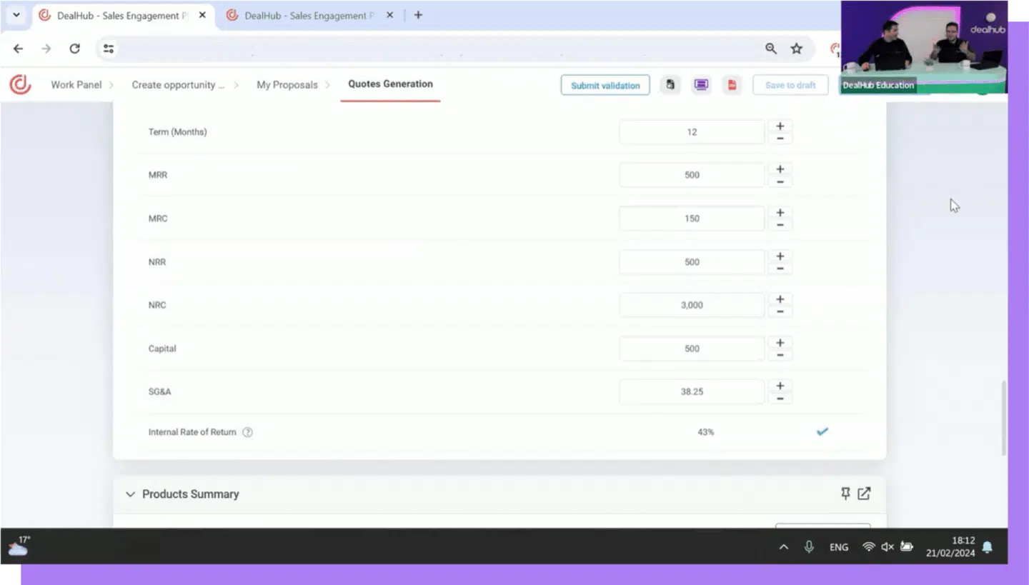The height and width of the screenshot is (585, 1029).
Task: Bookmark the page with the star icon
Action: (x=797, y=49)
